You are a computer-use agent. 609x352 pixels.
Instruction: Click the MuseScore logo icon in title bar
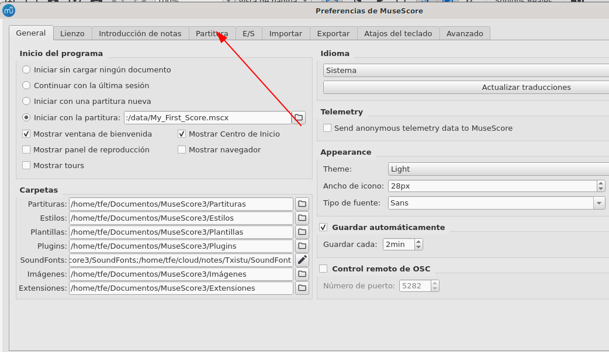tap(9, 11)
